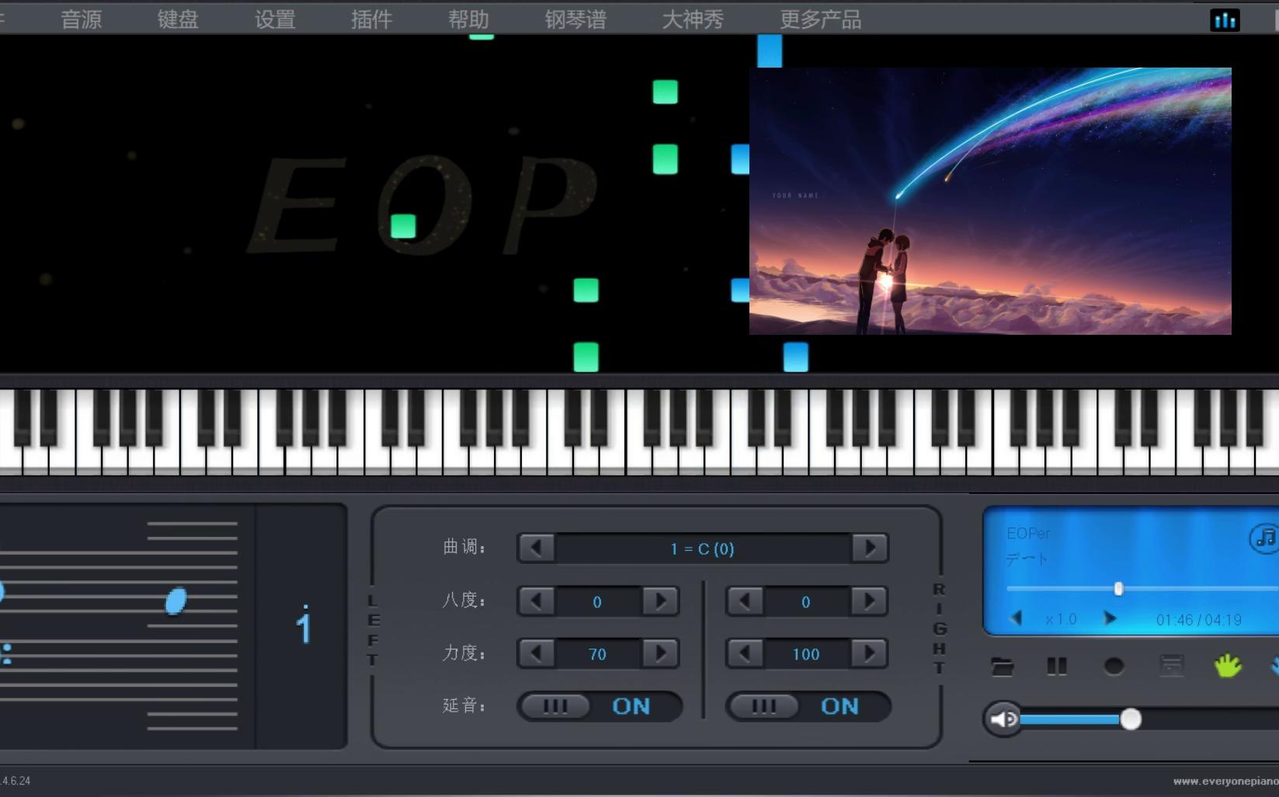Click the 1 = C (0) key display

click(703, 548)
